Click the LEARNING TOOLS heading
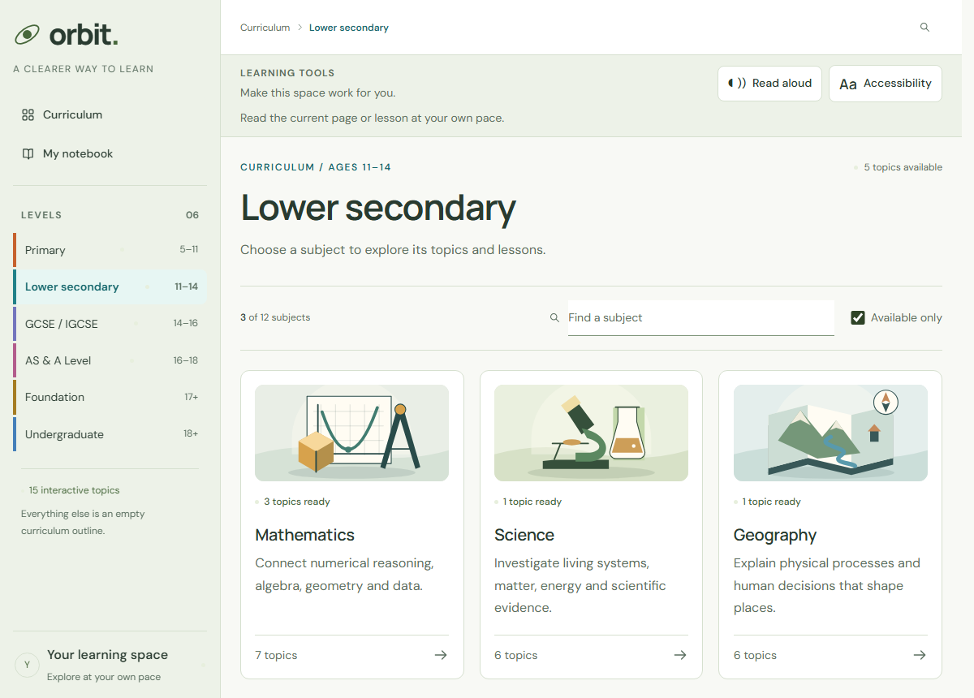The height and width of the screenshot is (698, 974). tap(287, 73)
